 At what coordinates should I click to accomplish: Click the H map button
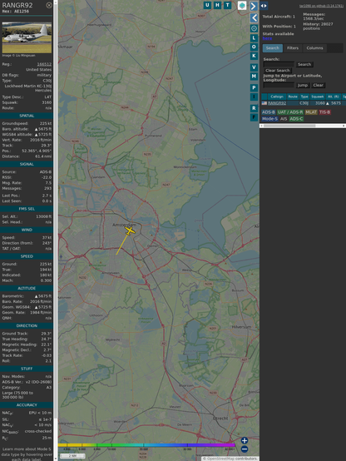218,5
